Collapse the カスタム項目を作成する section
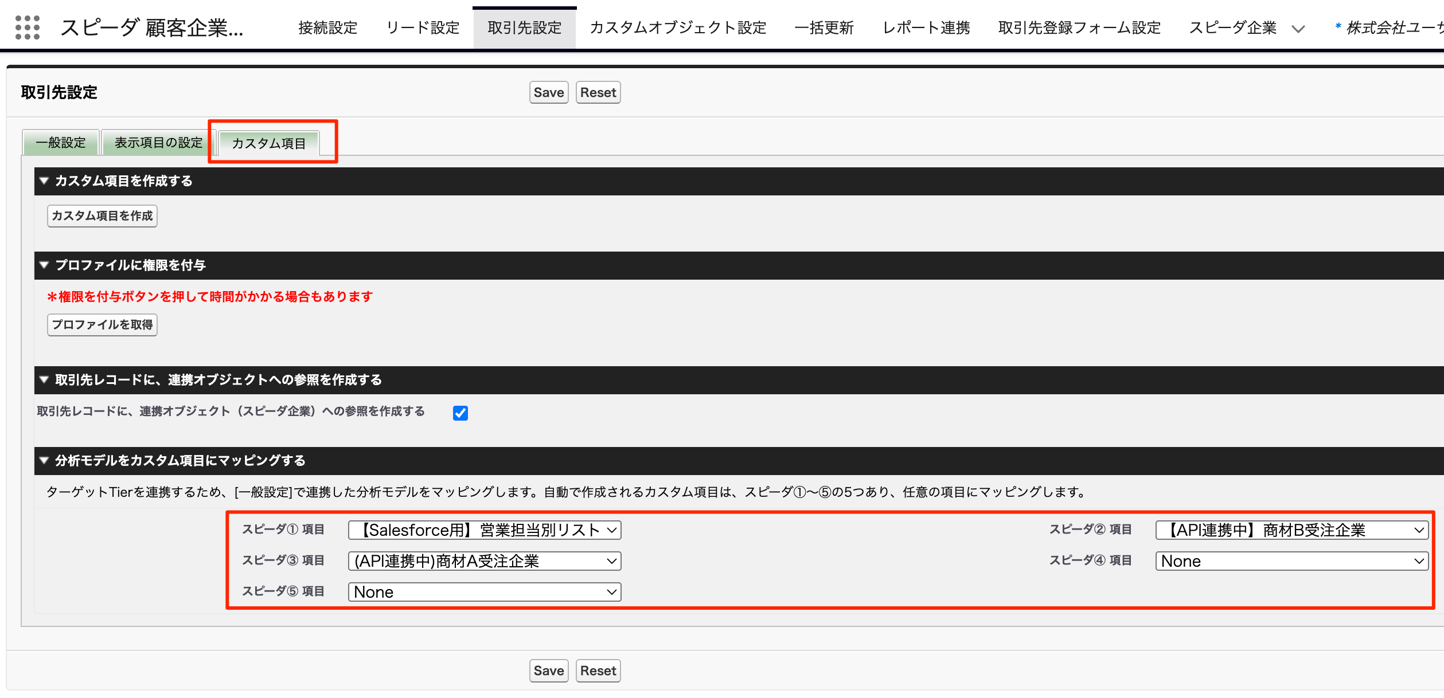This screenshot has width=1444, height=698. tap(44, 181)
